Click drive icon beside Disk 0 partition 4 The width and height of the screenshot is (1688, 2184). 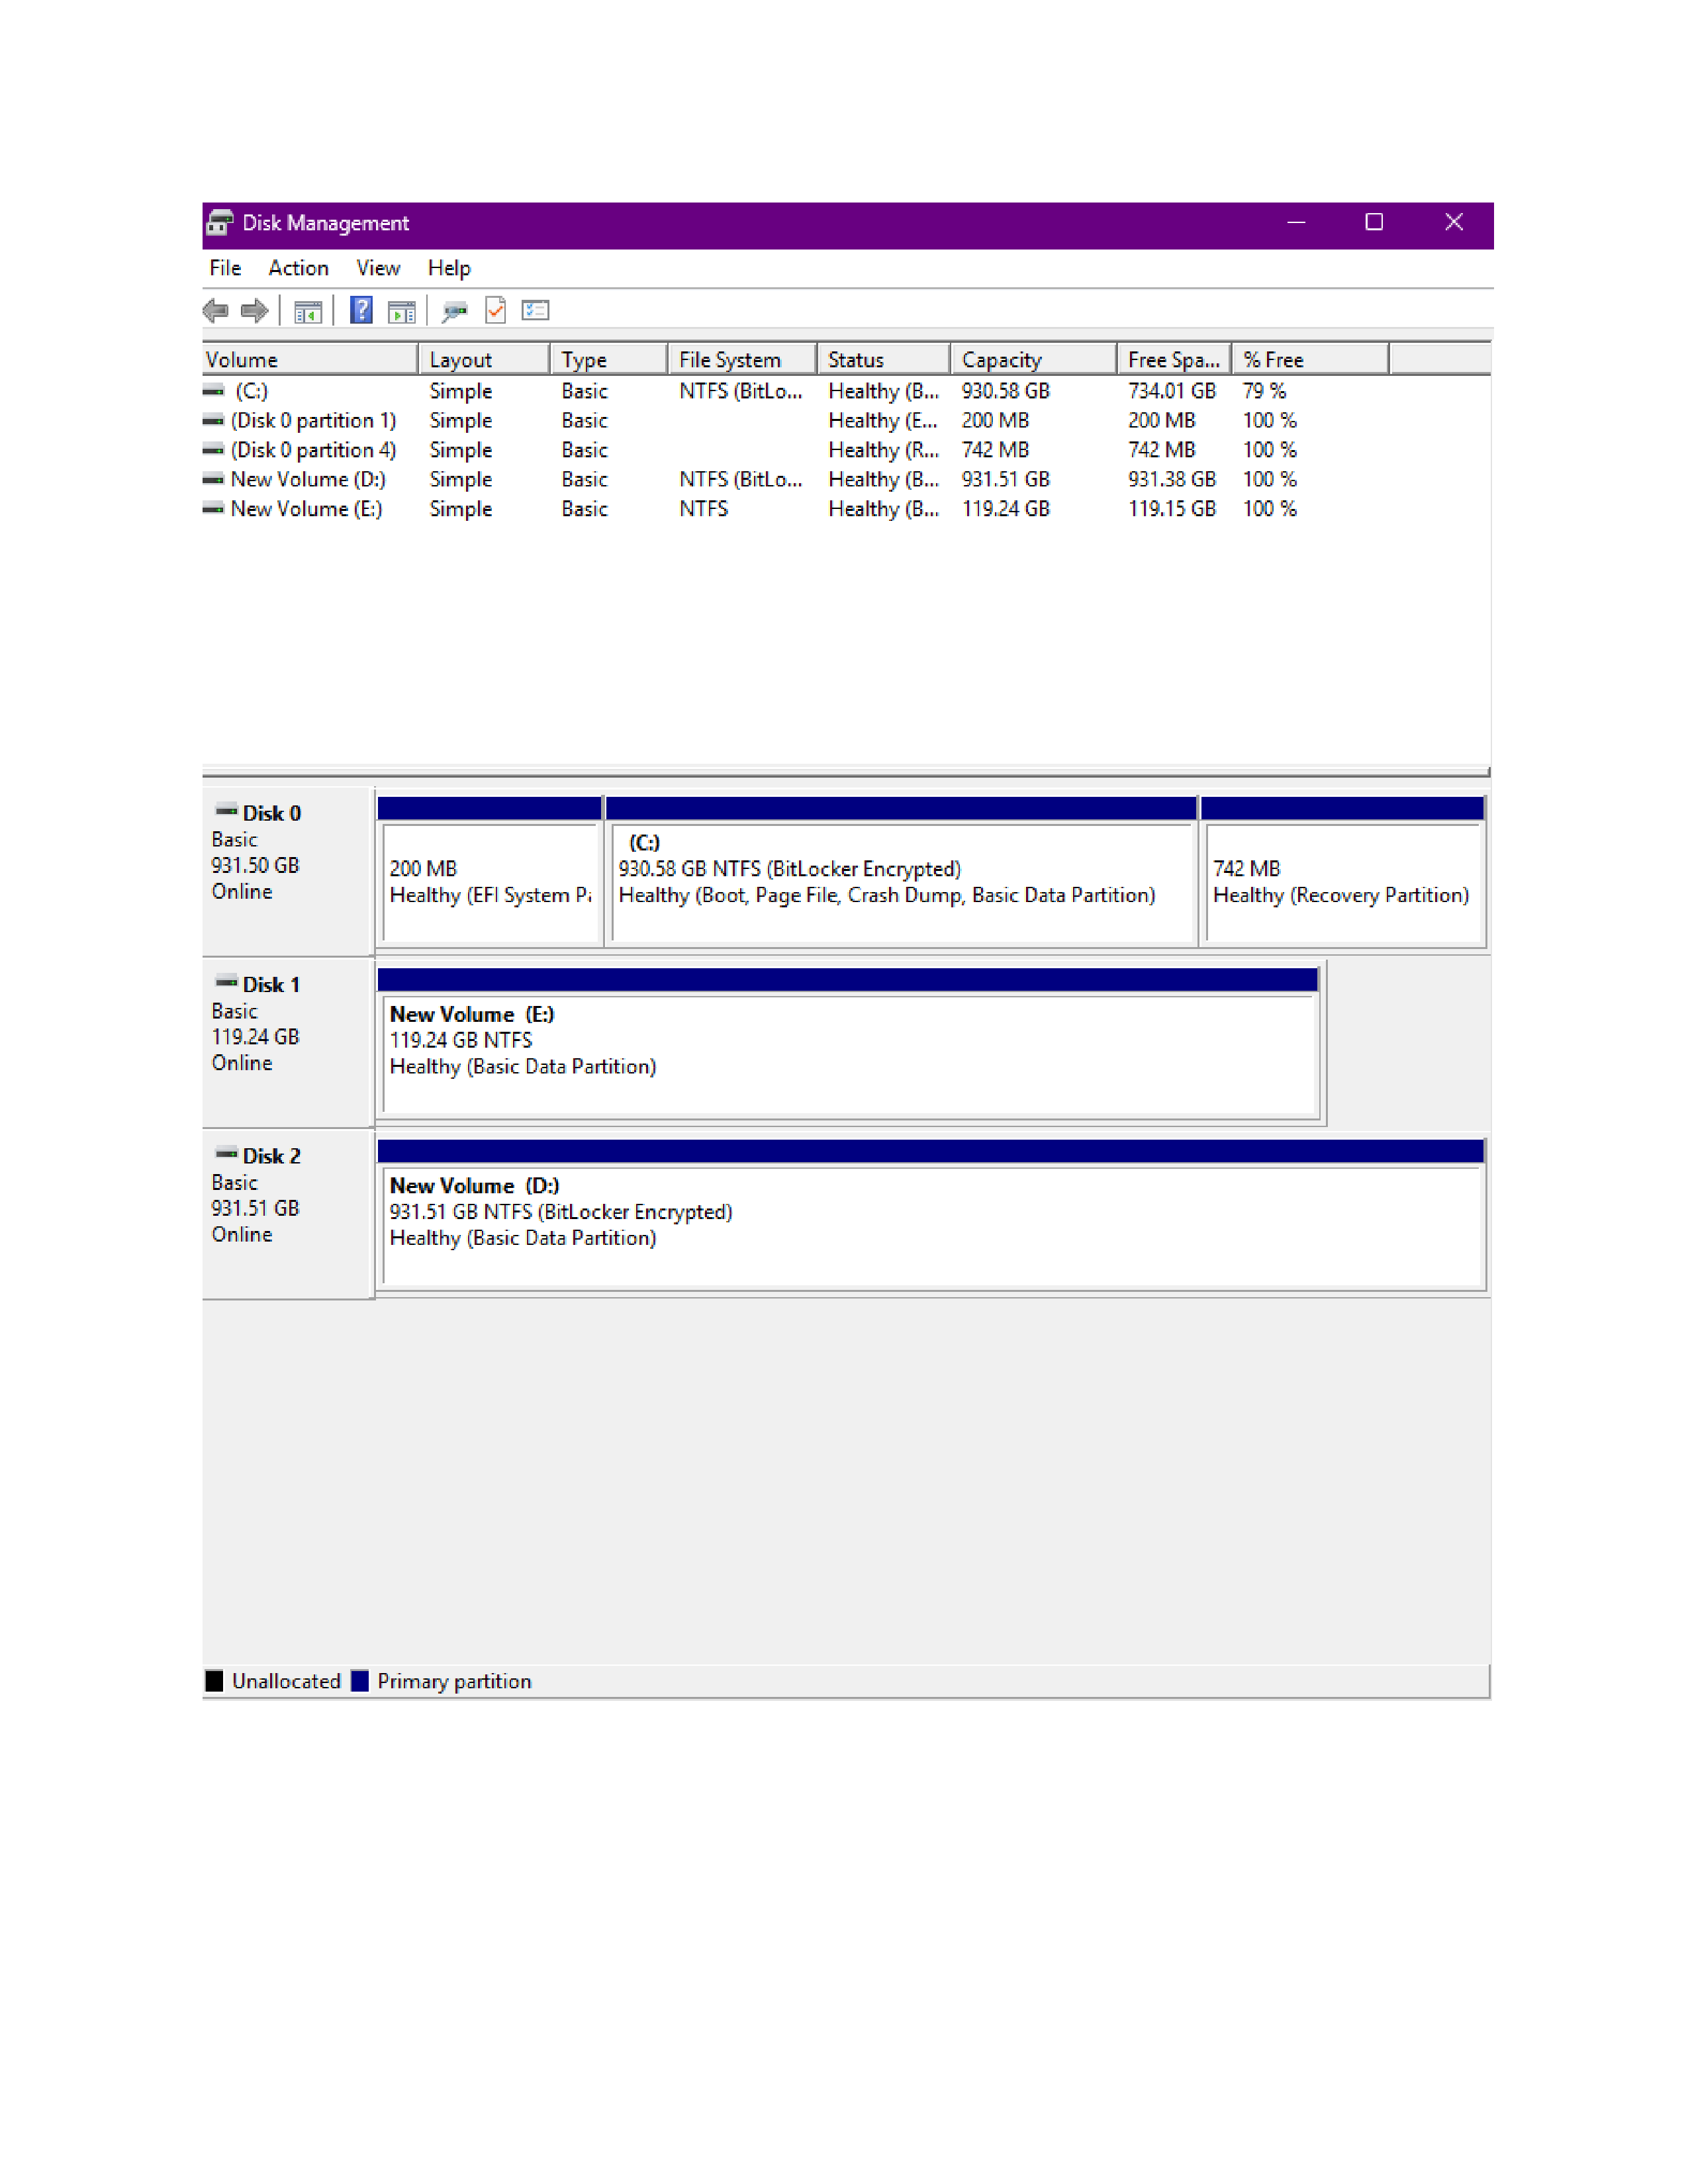point(213,450)
